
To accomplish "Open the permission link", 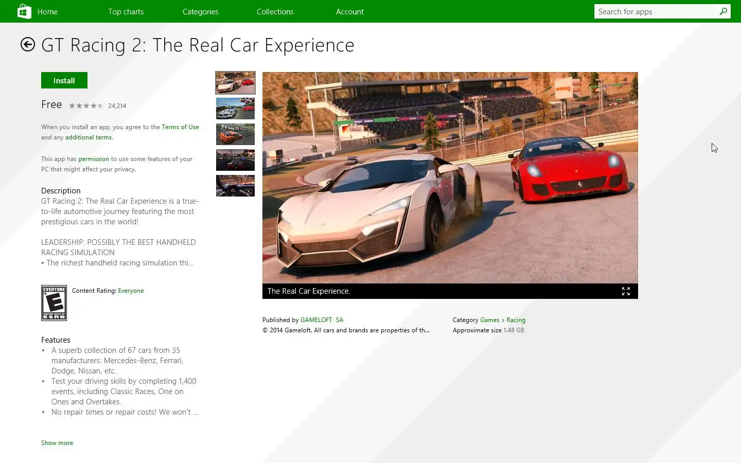I will tap(94, 159).
